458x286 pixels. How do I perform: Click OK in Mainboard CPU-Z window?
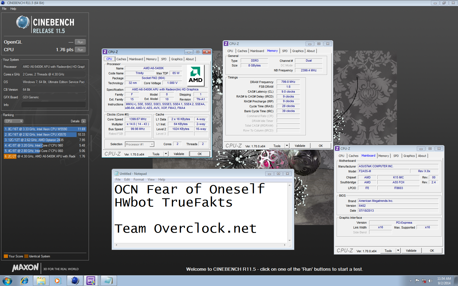432,251
